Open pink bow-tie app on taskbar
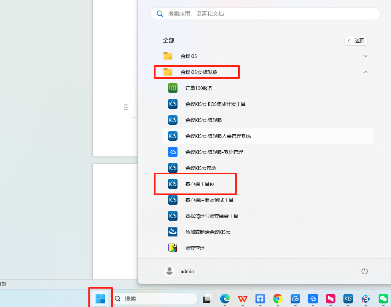This screenshot has height=307, width=391. click(x=330, y=298)
